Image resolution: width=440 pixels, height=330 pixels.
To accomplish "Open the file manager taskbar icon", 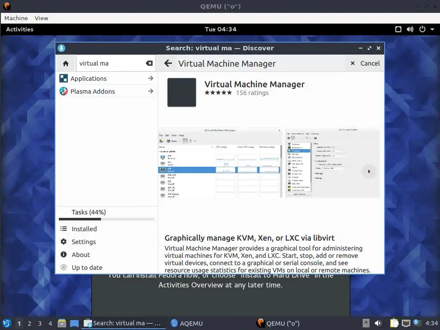I will coord(62,323).
